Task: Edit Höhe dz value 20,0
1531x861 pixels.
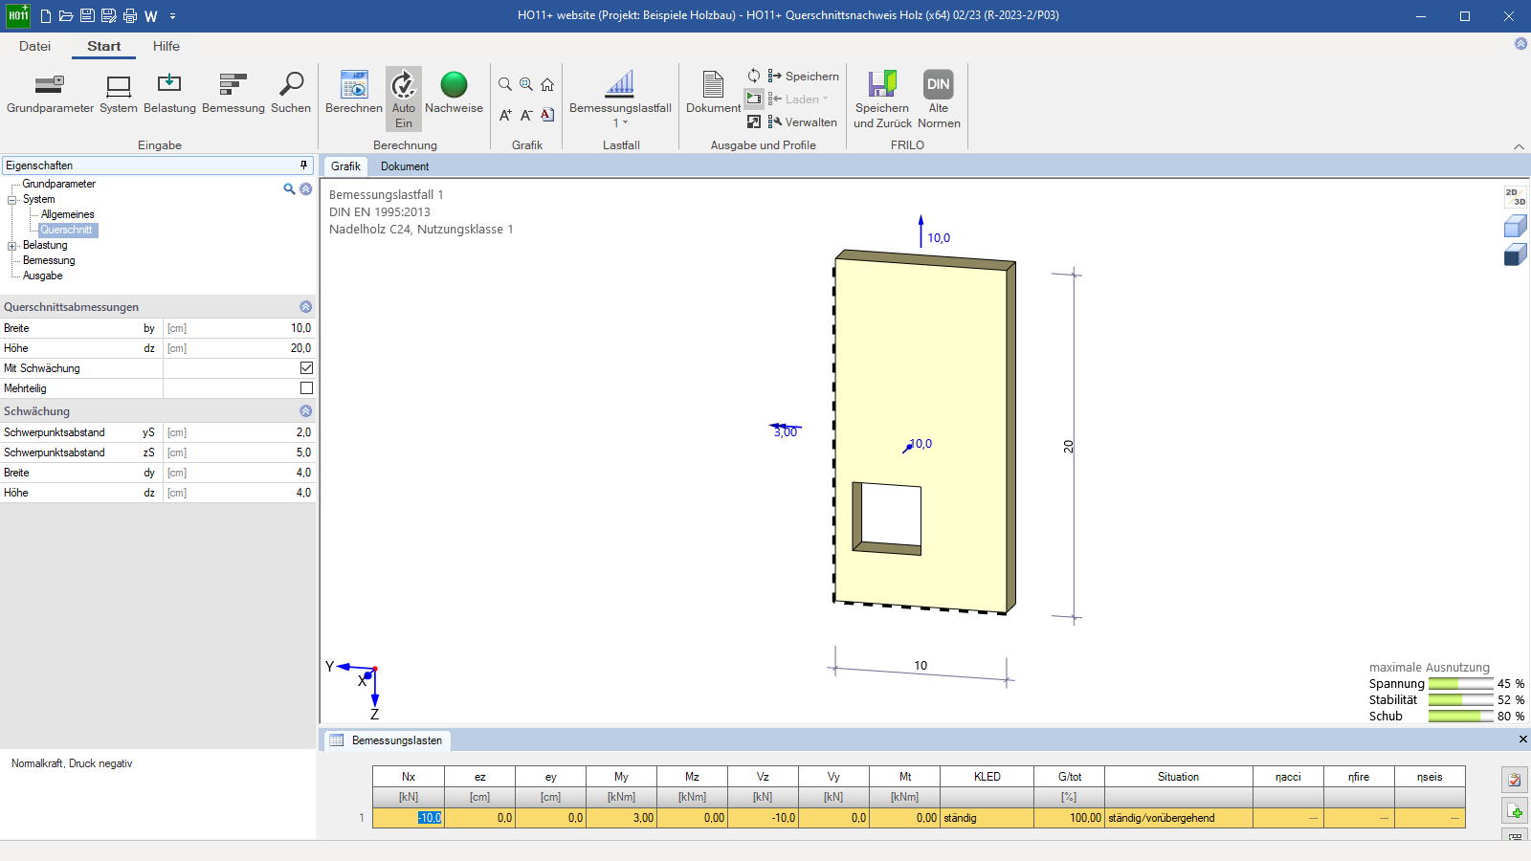Action: [x=238, y=348]
